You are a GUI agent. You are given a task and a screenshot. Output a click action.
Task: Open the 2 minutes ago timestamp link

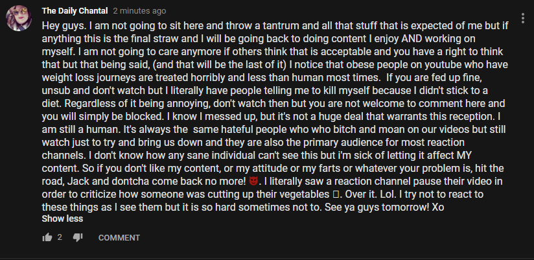pyautogui.click(x=139, y=11)
